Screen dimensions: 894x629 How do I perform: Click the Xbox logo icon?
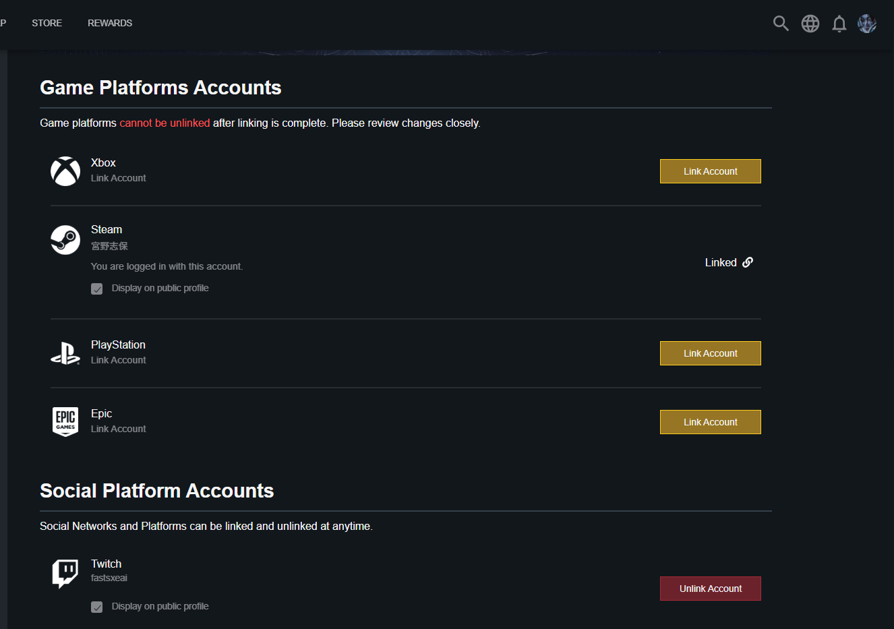tap(65, 171)
